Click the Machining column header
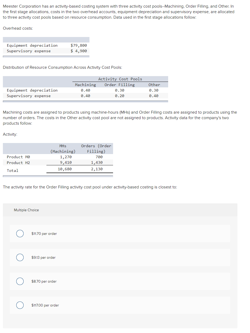Image resolution: width=250 pixels, height=333 pixels. pos(85,84)
